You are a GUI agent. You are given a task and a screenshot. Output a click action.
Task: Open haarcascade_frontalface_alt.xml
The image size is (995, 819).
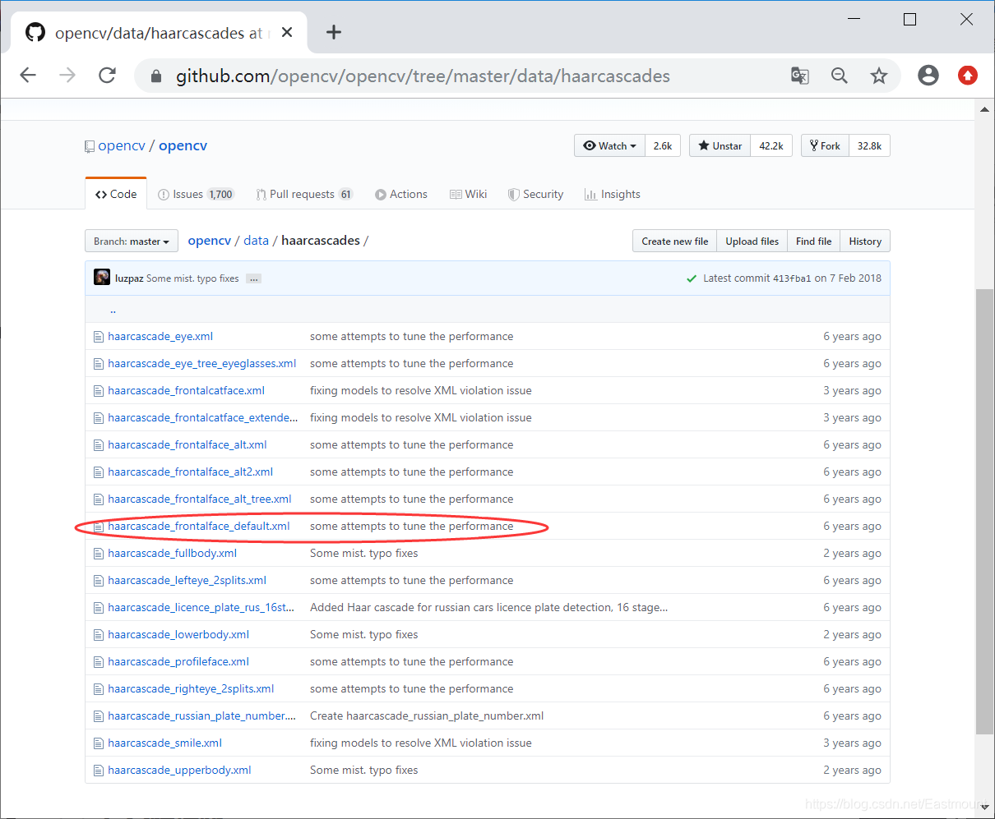[x=187, y=445]
